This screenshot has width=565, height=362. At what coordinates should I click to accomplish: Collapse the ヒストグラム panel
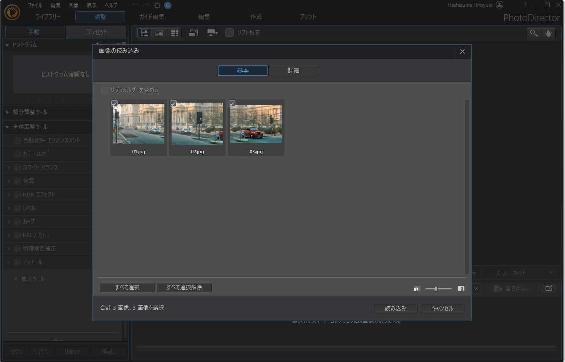tap(7, 45)
